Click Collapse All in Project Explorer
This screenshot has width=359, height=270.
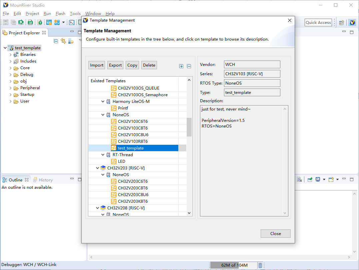tap(56, 41)
